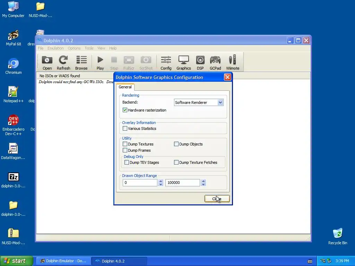Screen dimensions: 355x266
Task: Select the dolphin-3.0 7z archive icon
Action: 14,180
